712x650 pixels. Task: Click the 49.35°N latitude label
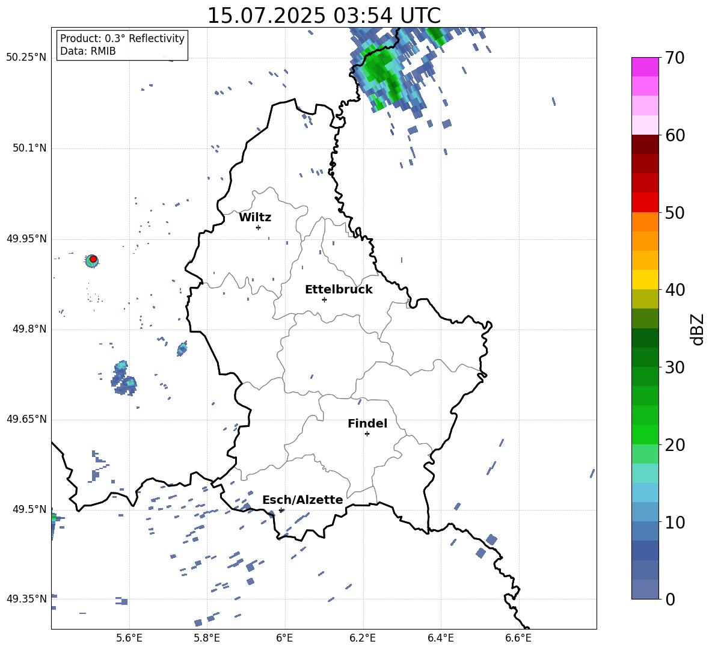click(x=26, y=599)
